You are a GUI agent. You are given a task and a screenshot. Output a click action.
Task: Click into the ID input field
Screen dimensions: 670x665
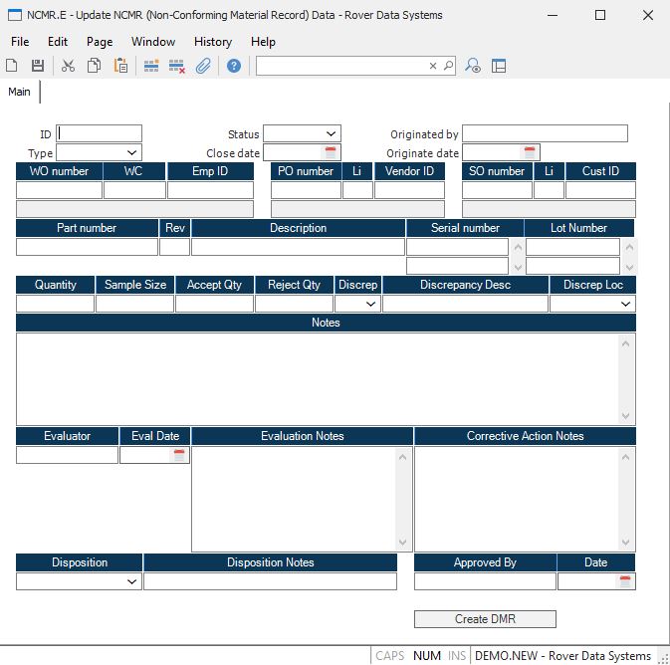tap(100, 133)
